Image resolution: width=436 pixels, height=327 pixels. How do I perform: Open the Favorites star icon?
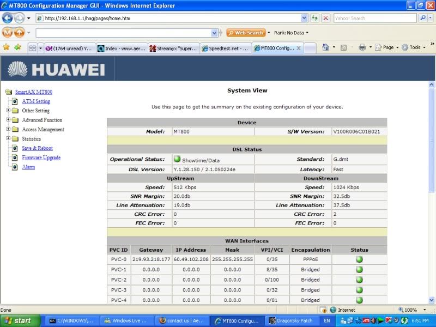pos(6,47)
